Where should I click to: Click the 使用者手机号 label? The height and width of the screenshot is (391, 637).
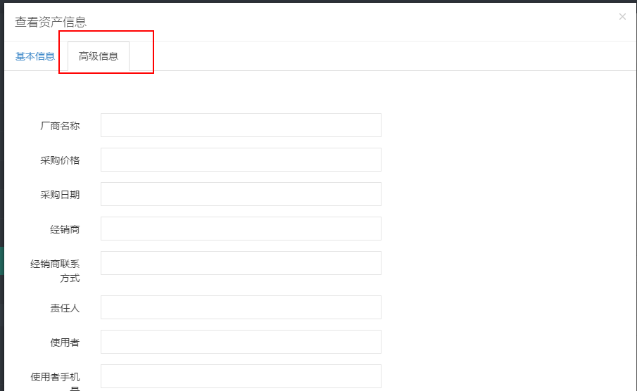(55, 381)
